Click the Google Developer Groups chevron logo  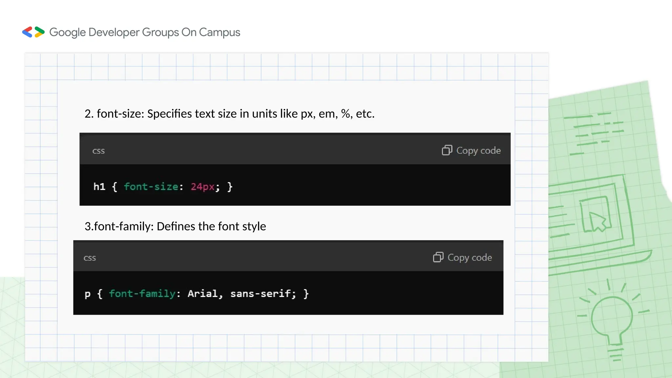[x=33, y=32]
